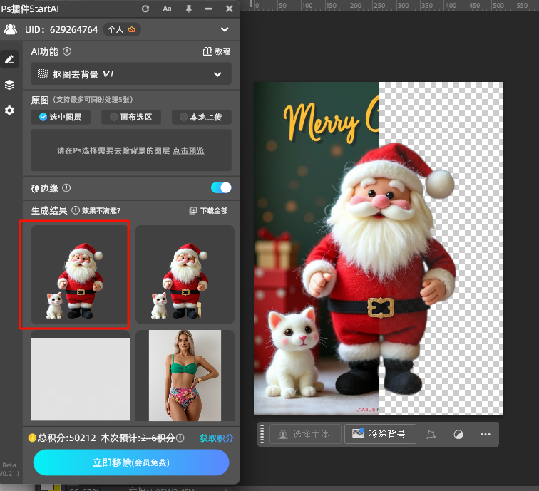Click the info icon beside AI功能
Image resolution: width=539 pixels, height=491 pixels.
pyautogui.click(x=67, y=51)
